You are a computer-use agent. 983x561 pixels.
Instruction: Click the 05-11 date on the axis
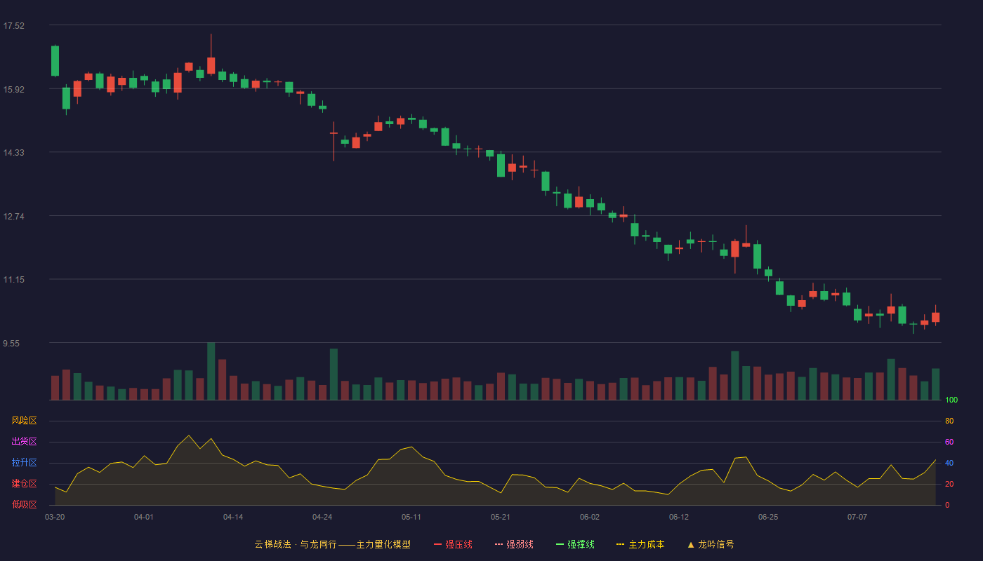click(411, 517)
